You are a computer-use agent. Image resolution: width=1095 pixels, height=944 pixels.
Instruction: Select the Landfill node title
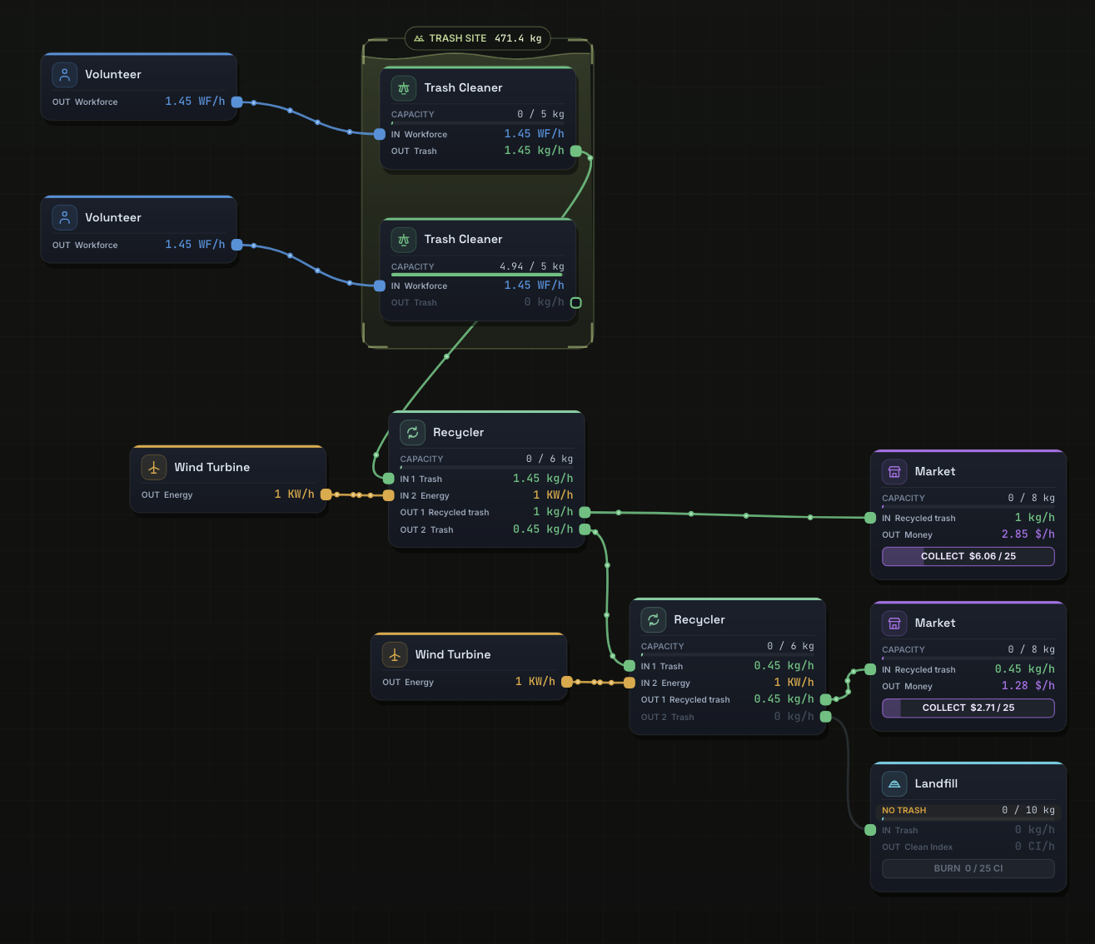point(936,783)
